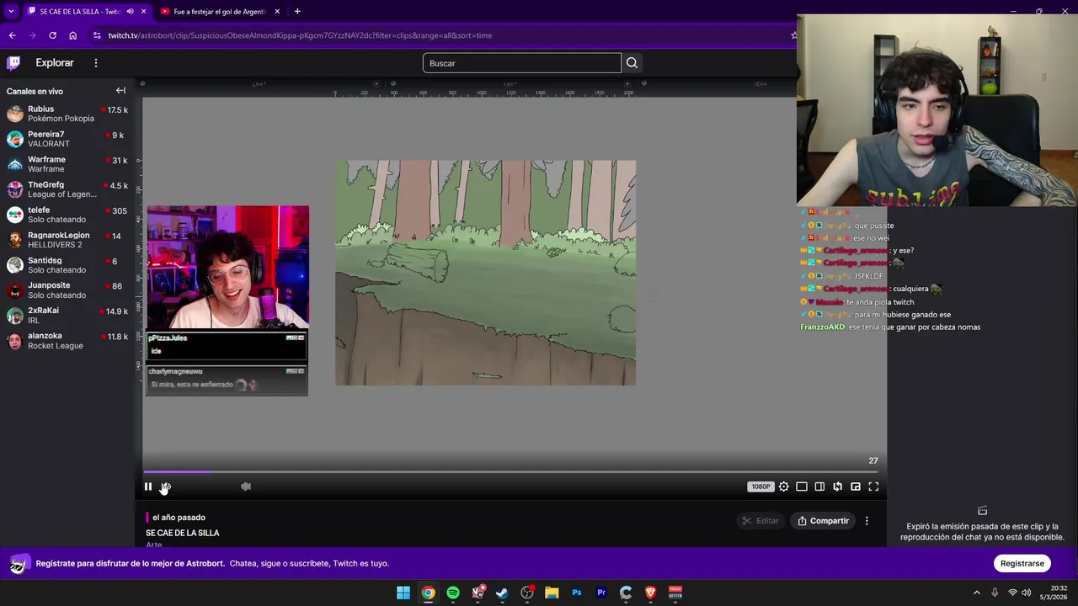Viewport: 1078px width, 606px height.
Task: Open the three-dot menu next to Explorar
Action: coord(96,63)
